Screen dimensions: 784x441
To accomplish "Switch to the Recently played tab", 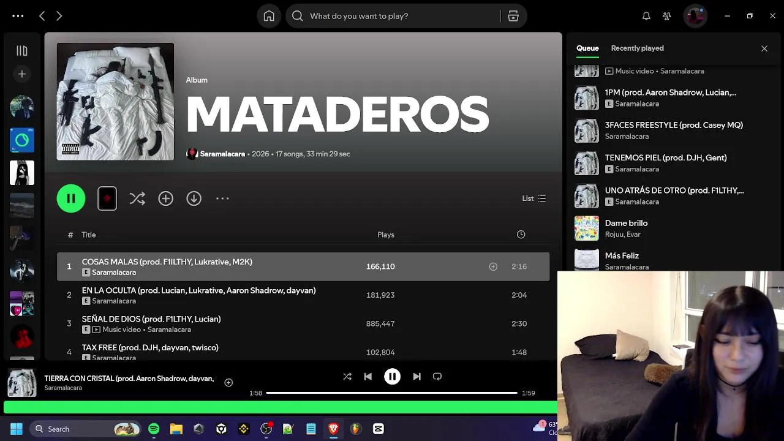I will [x=637, y=48].
